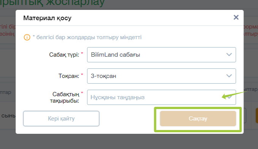Click the orange info icon

click(27, 37)
